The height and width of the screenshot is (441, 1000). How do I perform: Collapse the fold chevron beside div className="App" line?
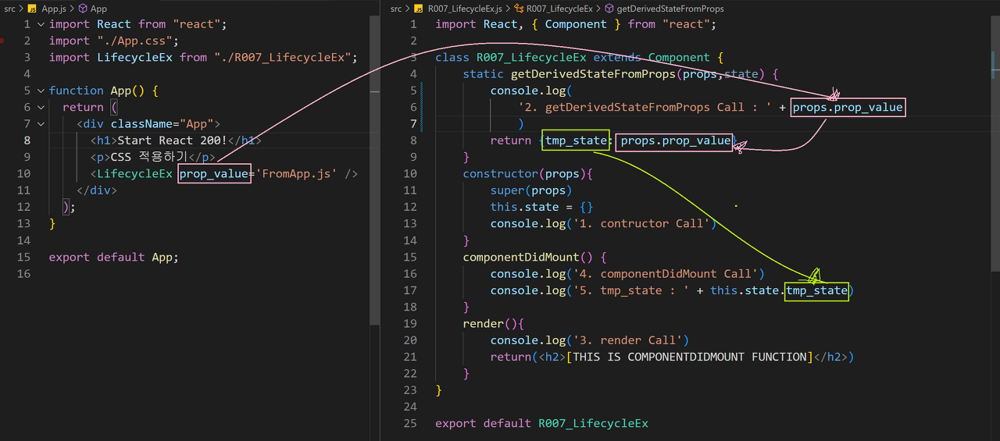tap(41, 123)
